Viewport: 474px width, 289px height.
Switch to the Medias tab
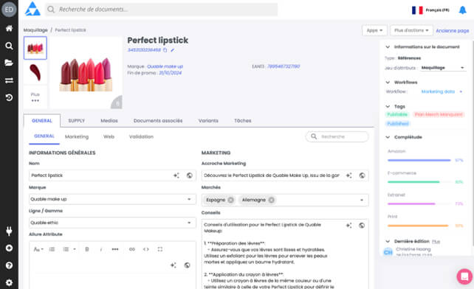[x=109, y=120]
